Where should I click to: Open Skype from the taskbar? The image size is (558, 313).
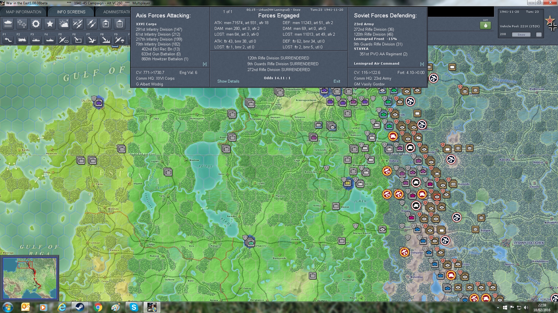[x=134, y=307]
